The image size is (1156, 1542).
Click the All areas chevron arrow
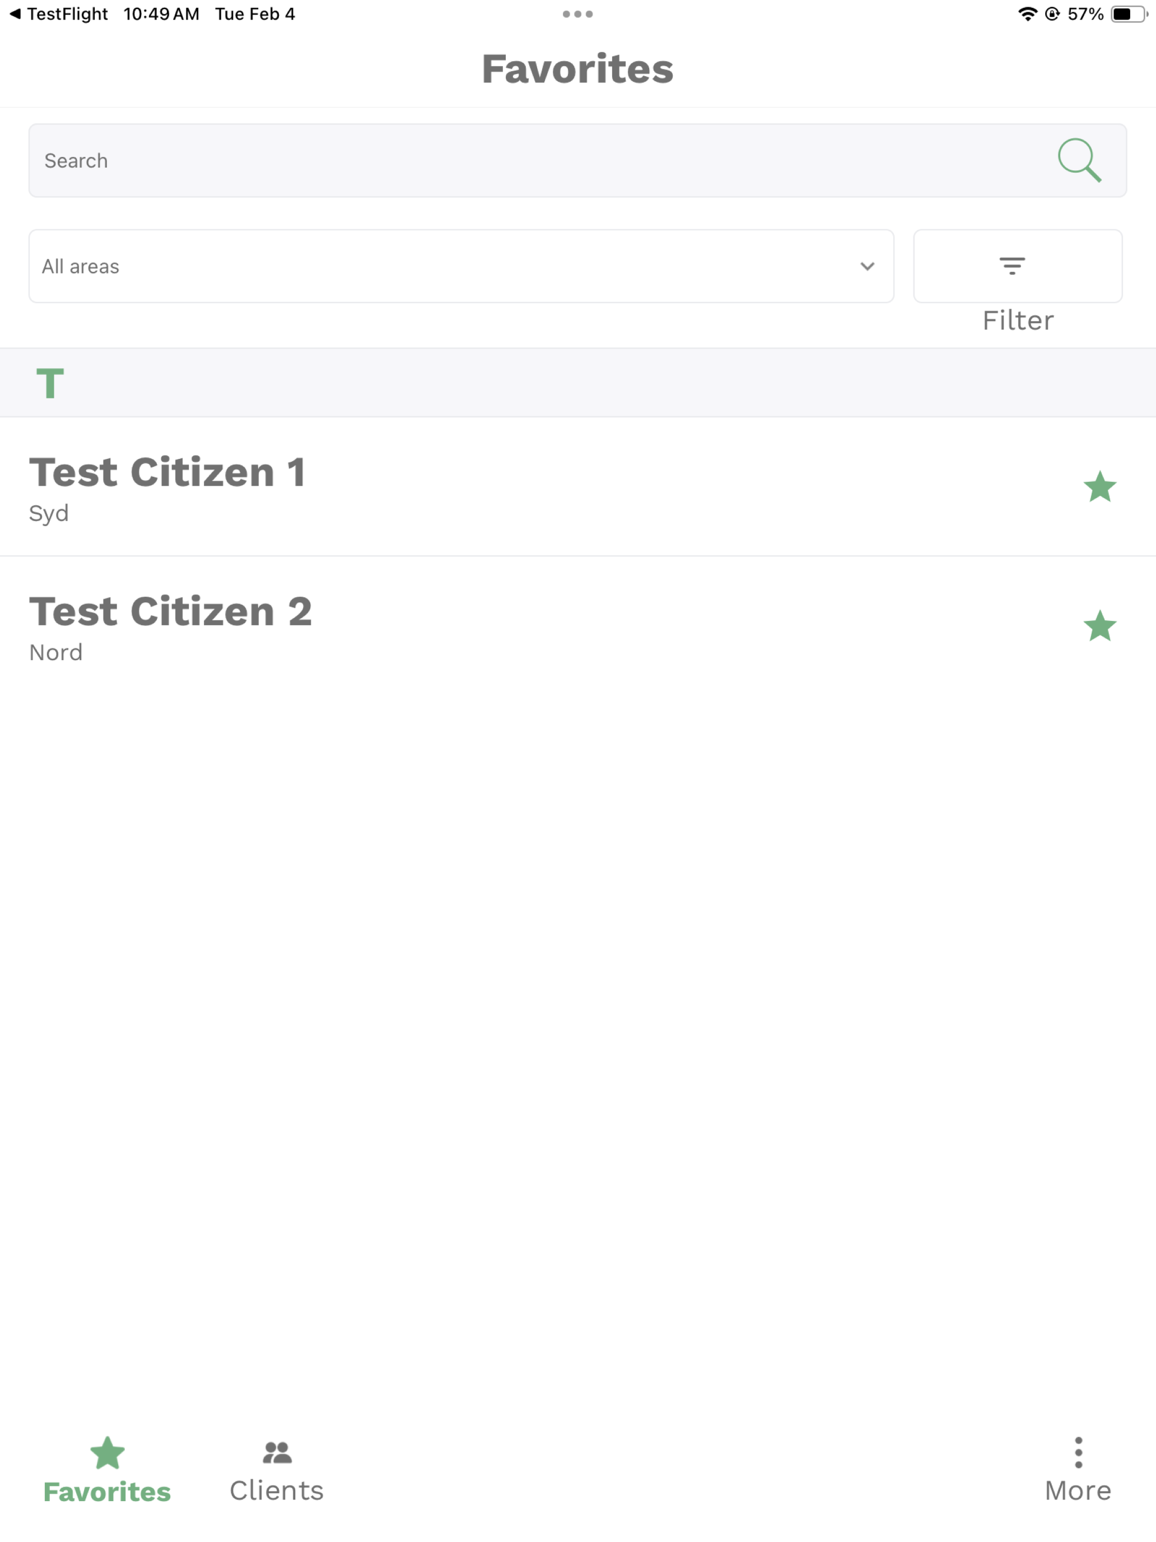click(x=867, y=266)
